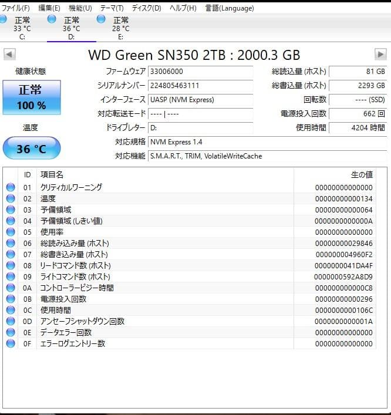Switch to drive E: tab at 28 °C
The height and width of the screenshot is (415, 391).
(x=121, y=28)
